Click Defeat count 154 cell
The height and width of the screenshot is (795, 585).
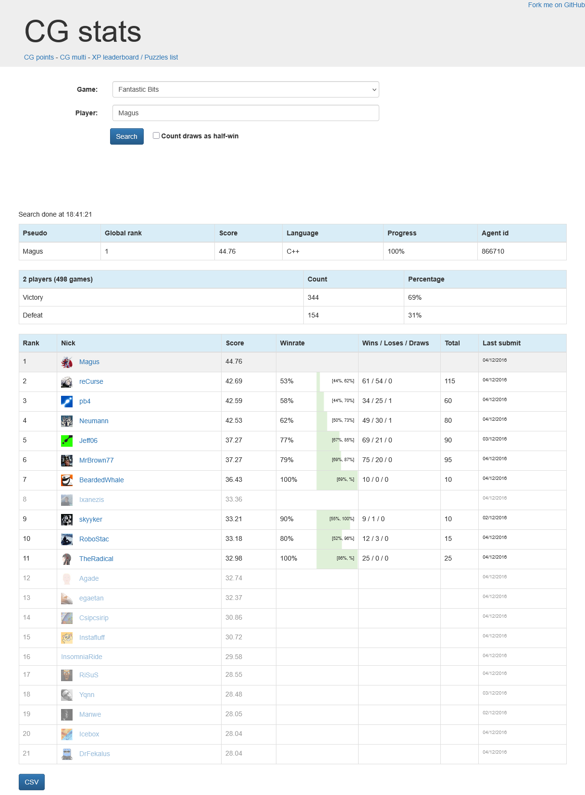click(353, 315)
